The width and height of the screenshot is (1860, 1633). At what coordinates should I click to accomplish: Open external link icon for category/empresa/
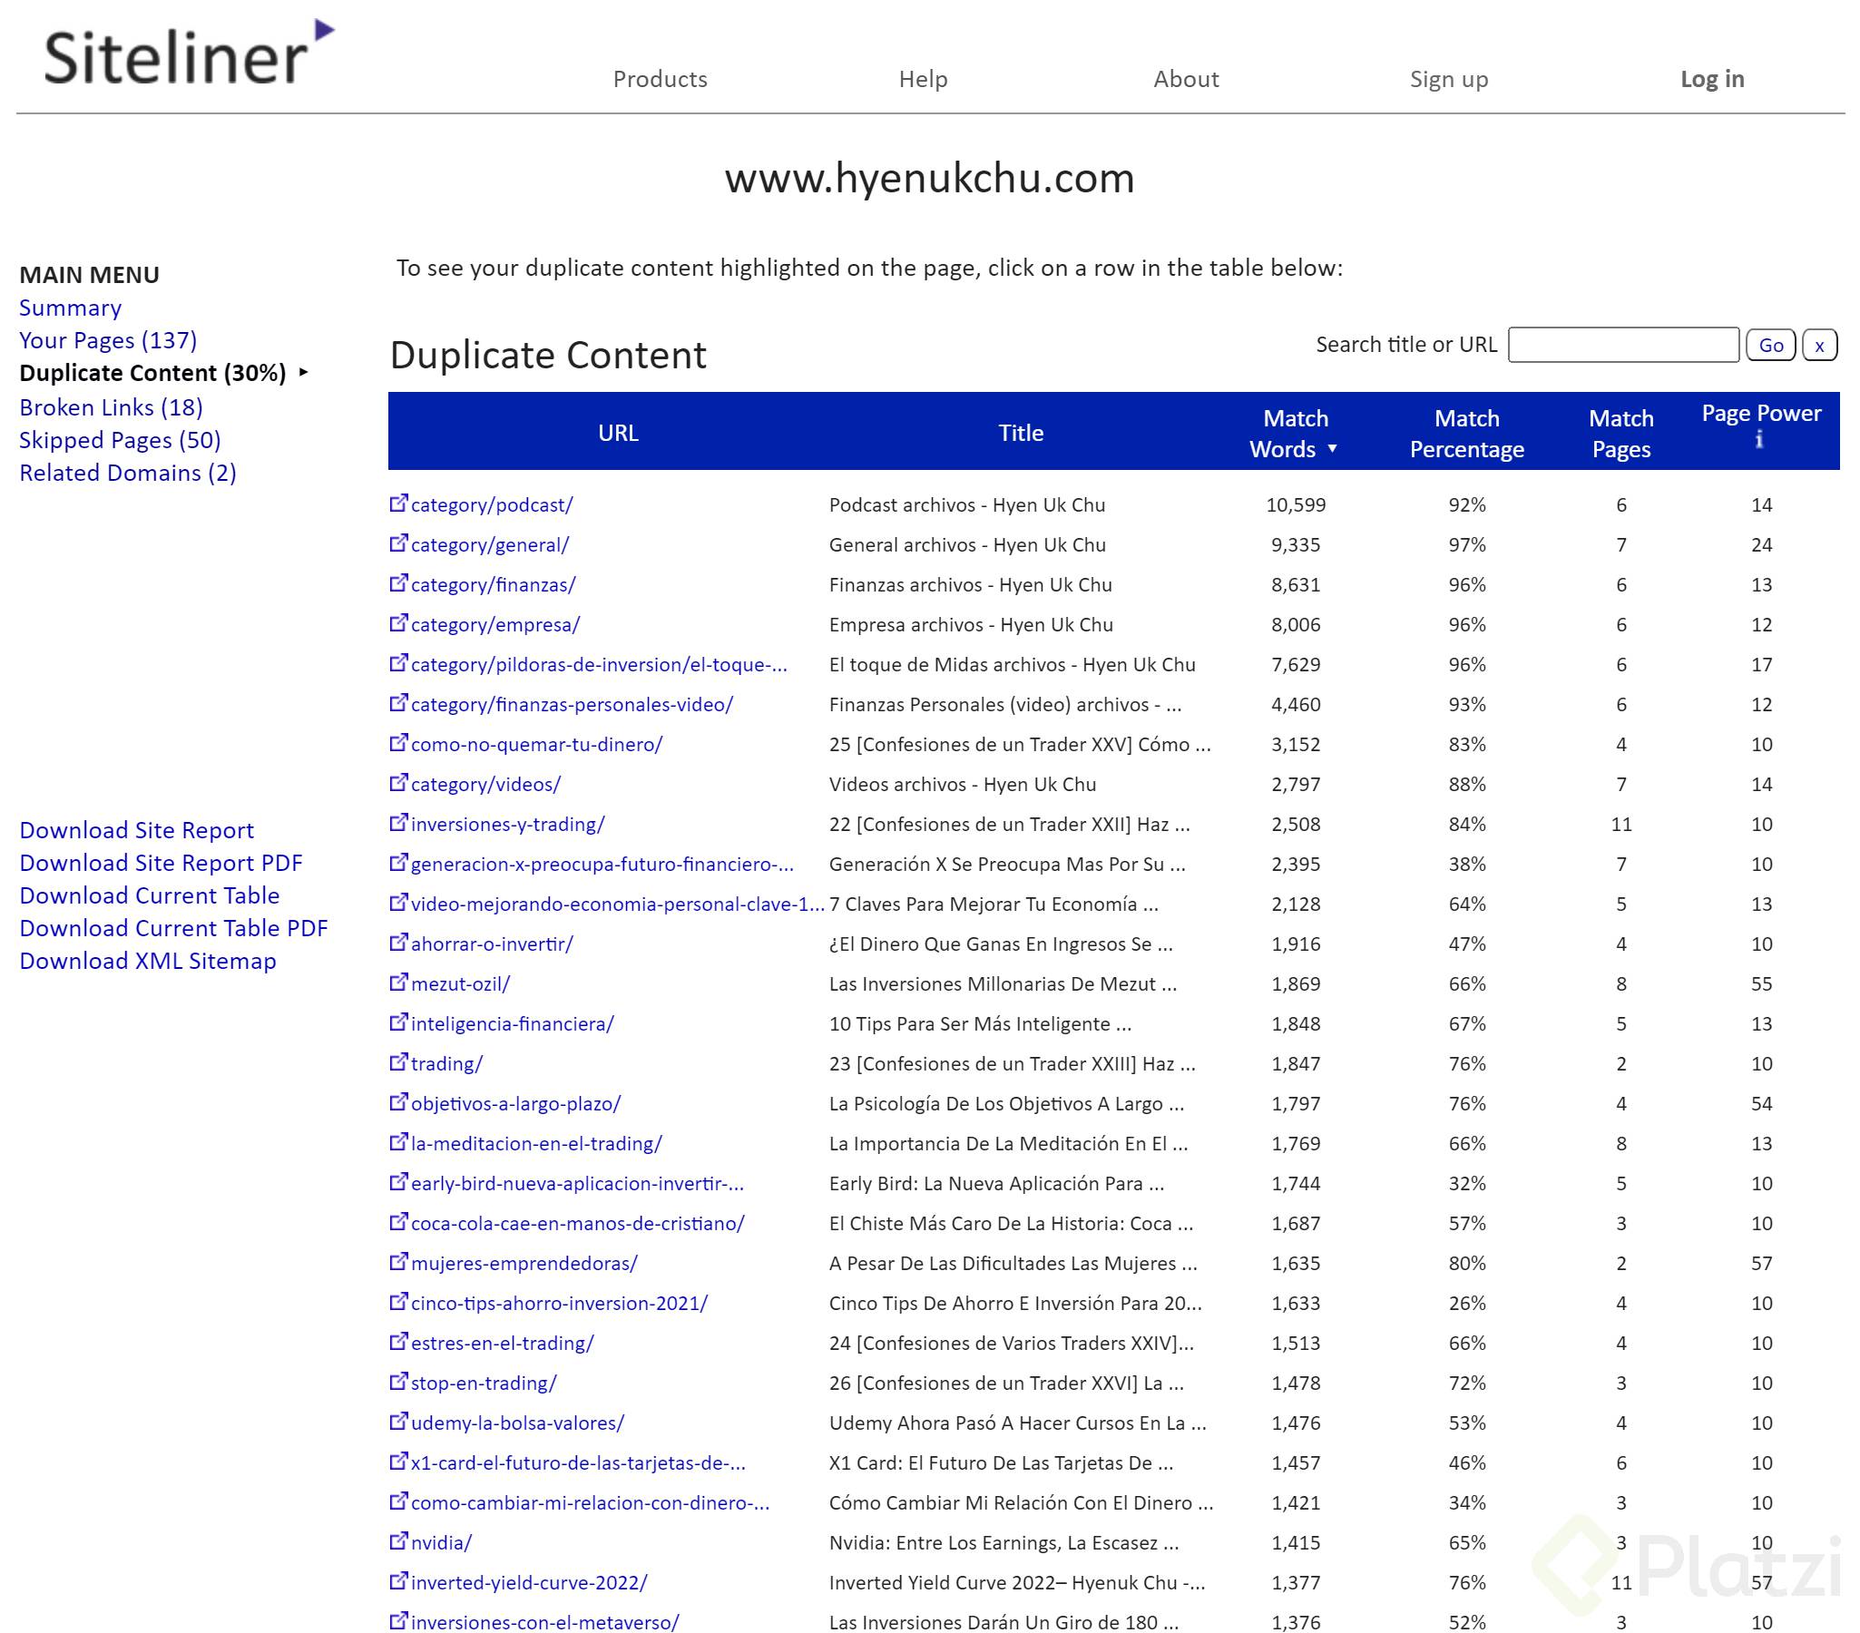[x=398, y=623]
